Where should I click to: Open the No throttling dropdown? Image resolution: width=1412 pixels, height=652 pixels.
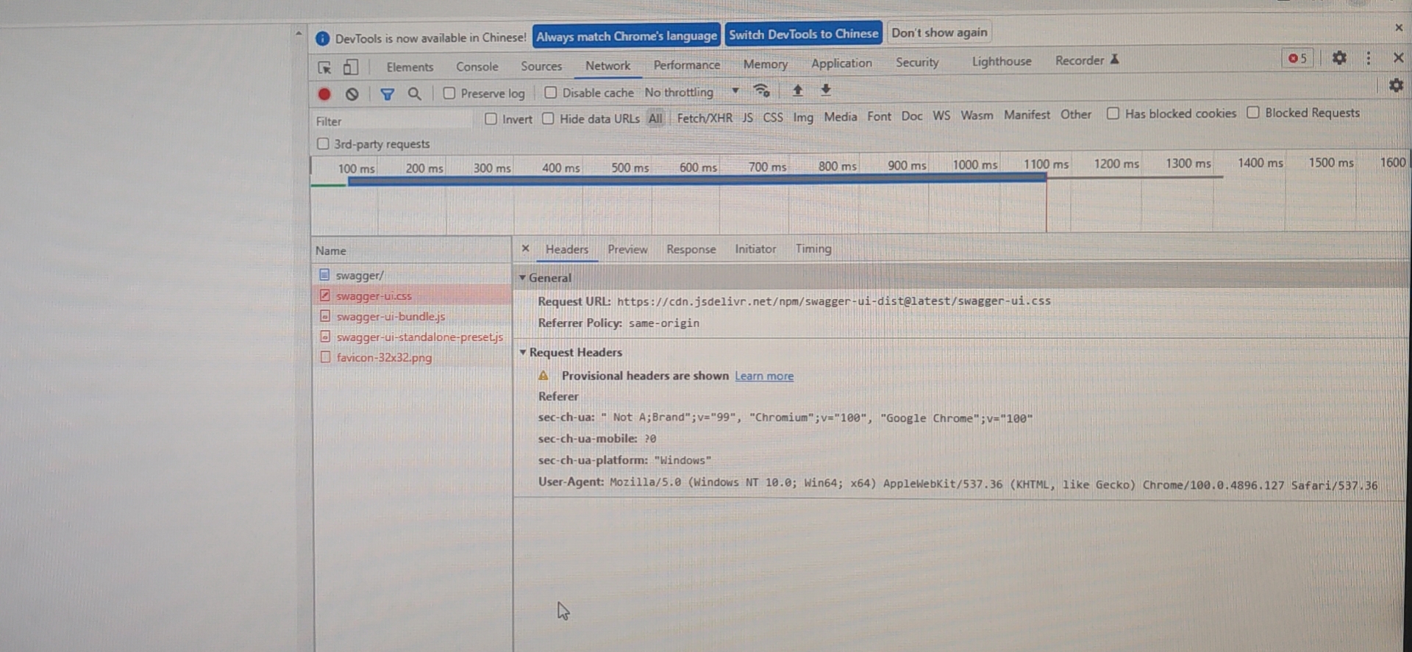691,92
